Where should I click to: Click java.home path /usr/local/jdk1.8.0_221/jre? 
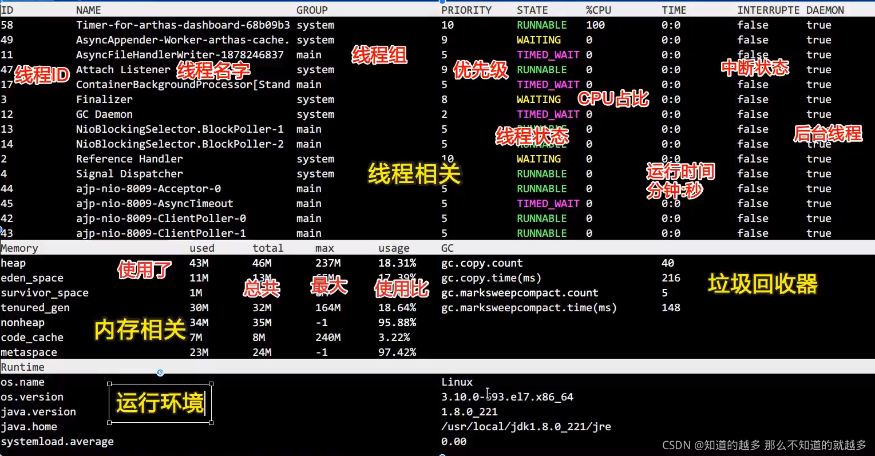click(x=526, y=427)
